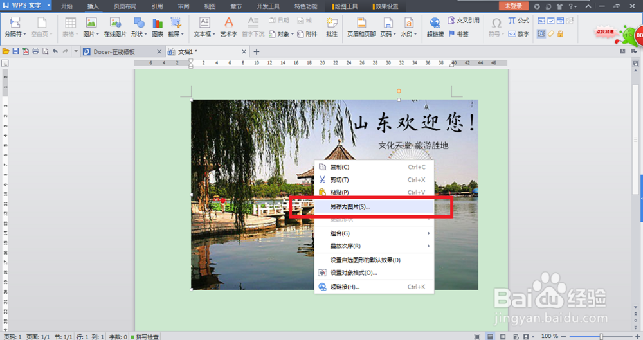The height and width of the screenshot is (340, 643).
Task: Click the skin shirt icon in title bar
Action: point(560,6)
